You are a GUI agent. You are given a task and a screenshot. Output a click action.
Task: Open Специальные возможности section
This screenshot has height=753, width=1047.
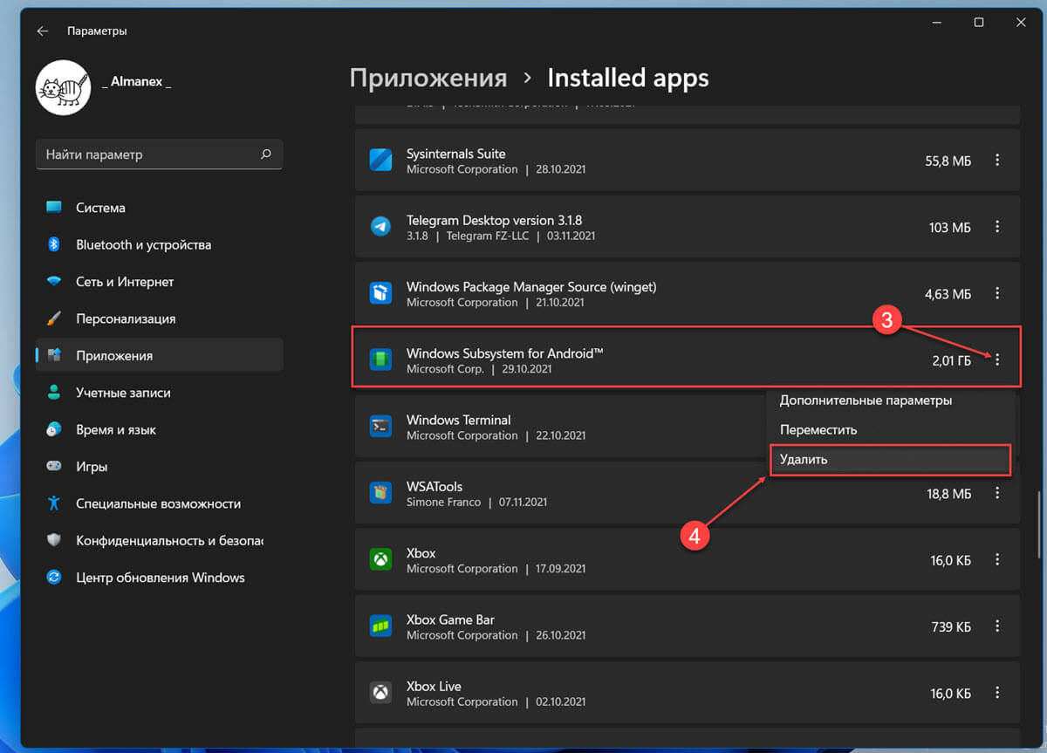pyautogui.click(x=159, y=503)
